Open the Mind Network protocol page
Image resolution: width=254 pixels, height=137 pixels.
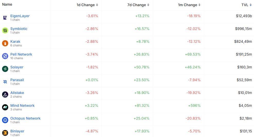22,106
